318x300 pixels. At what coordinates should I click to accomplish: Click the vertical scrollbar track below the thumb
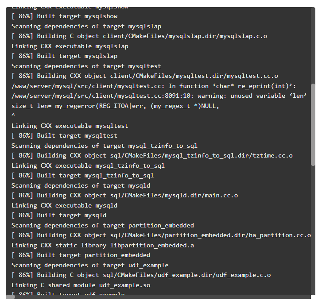pos(313,230)
